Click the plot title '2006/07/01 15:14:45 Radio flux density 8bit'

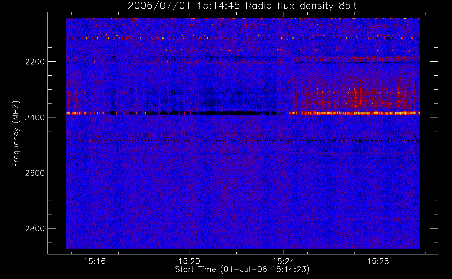242,6
